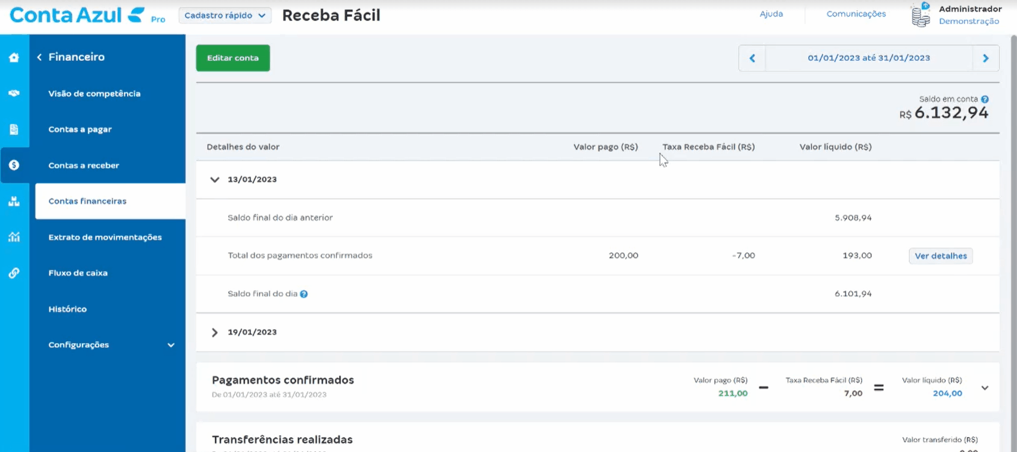Click the Administrador user name

tap(970, 9)
